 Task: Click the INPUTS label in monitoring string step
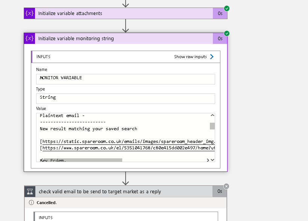tap(43, 57)
